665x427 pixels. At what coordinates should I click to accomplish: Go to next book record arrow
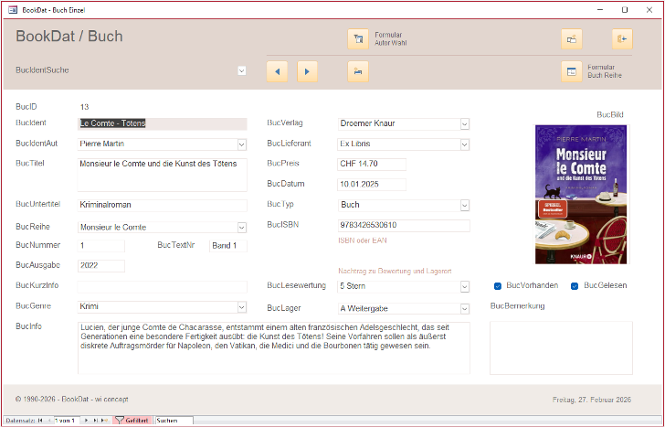tap(308, 70)
